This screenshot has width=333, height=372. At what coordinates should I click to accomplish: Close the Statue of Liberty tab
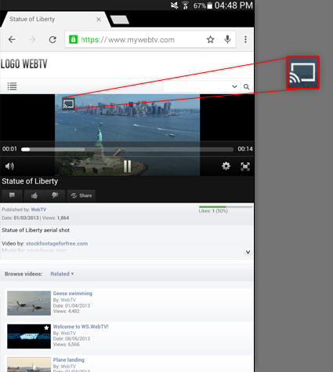(x=99, y=20)
